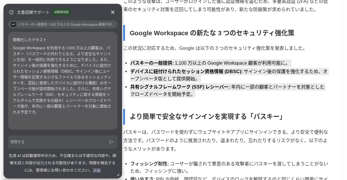
Task: Click heading Google Workspace の新たな 3 つのセキュリティ強化策
Action: coord(212,33)
